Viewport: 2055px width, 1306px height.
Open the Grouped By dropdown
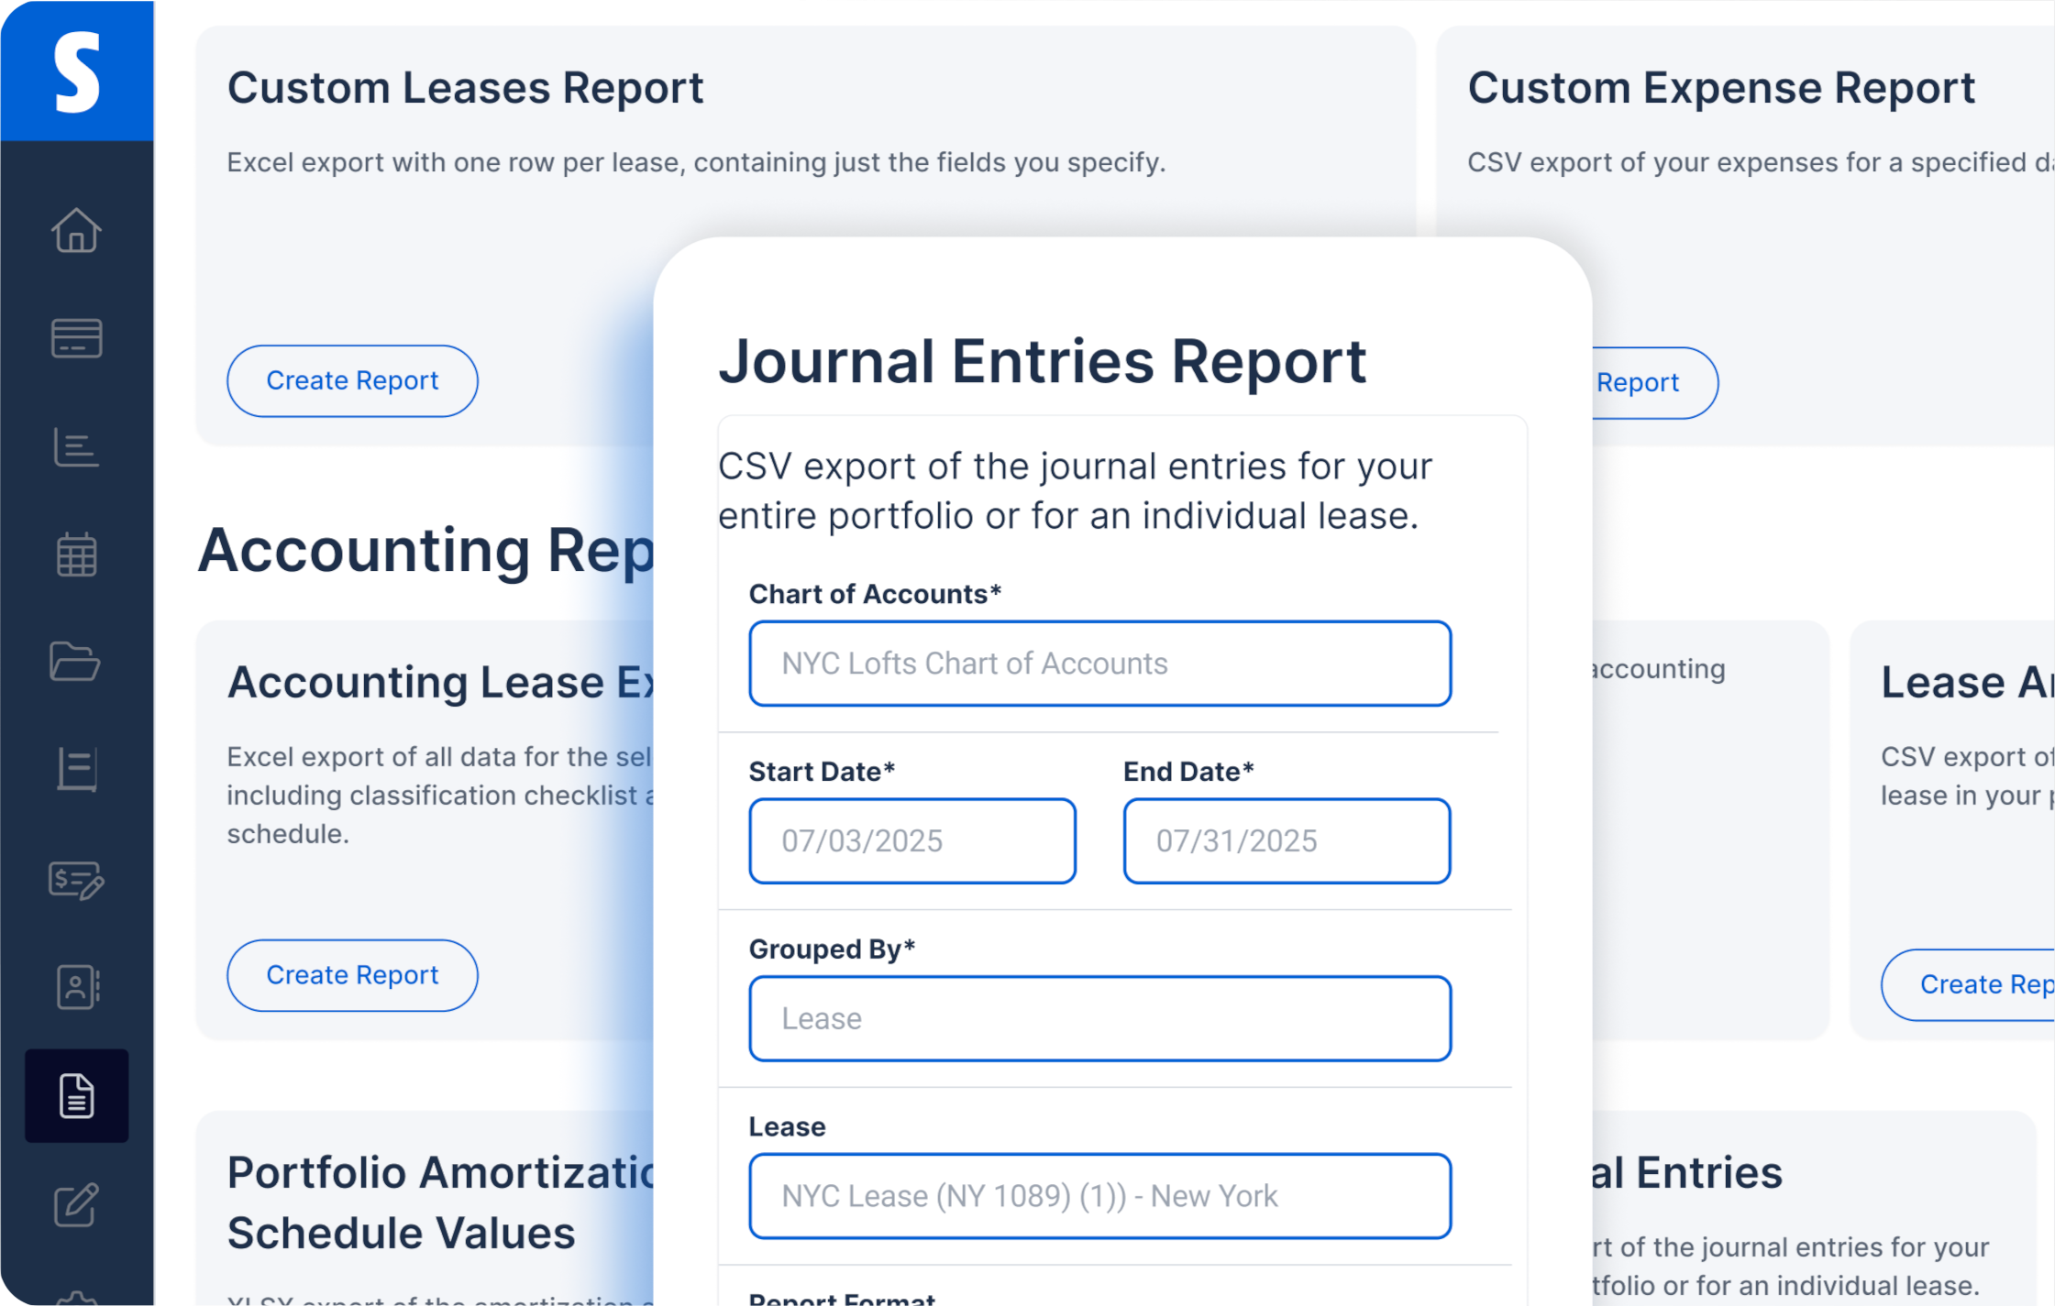[1099, 1018]
